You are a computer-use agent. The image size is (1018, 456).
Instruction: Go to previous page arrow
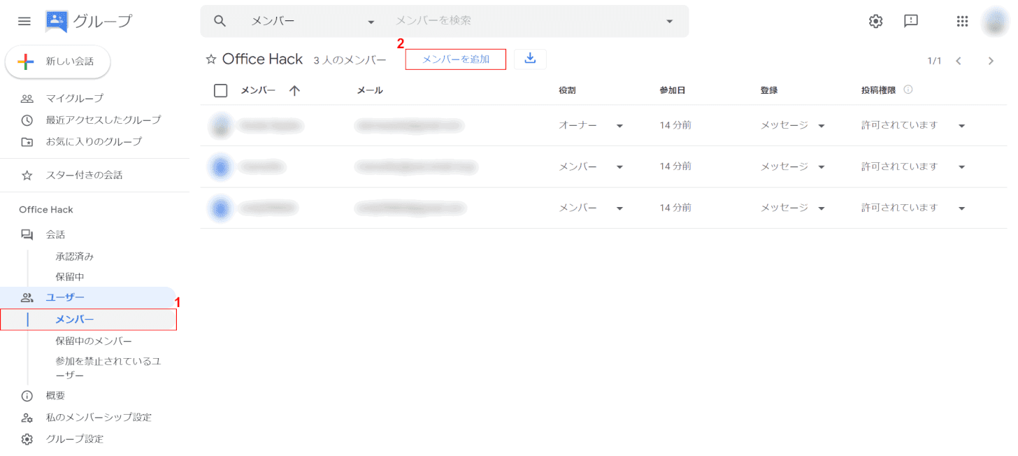(x=959, y=61)
